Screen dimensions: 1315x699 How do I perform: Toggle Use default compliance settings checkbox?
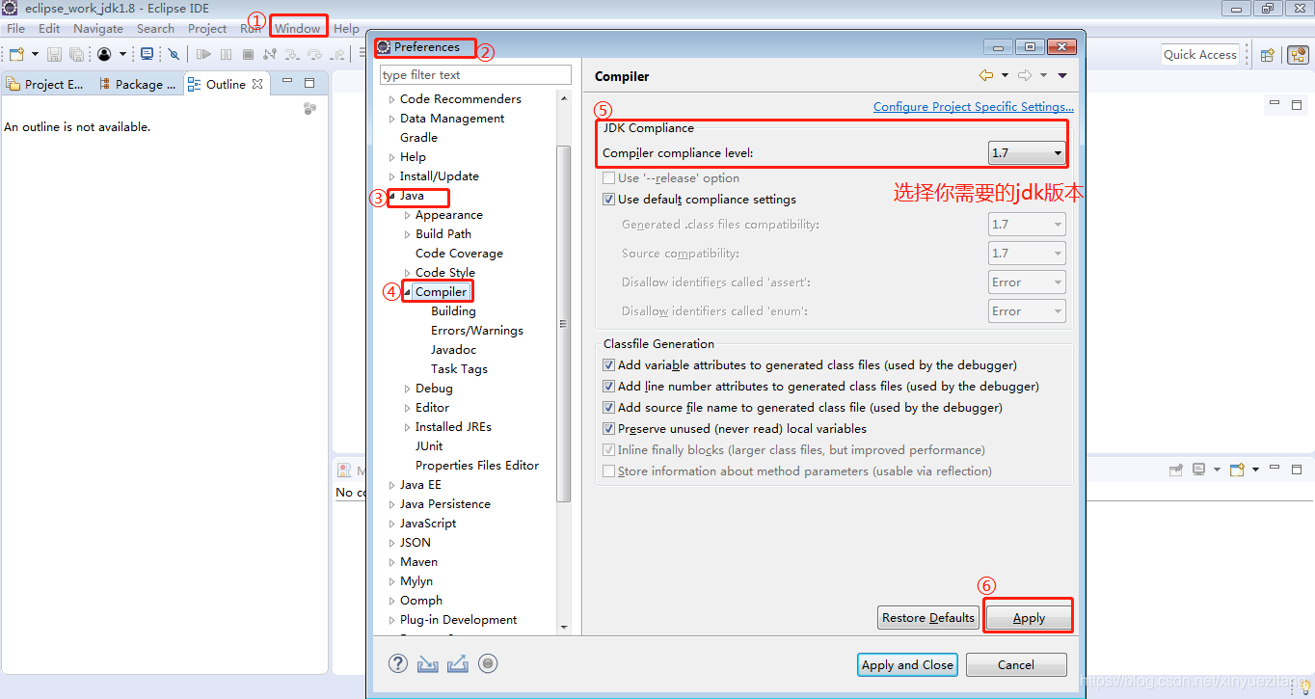(608, 200)
